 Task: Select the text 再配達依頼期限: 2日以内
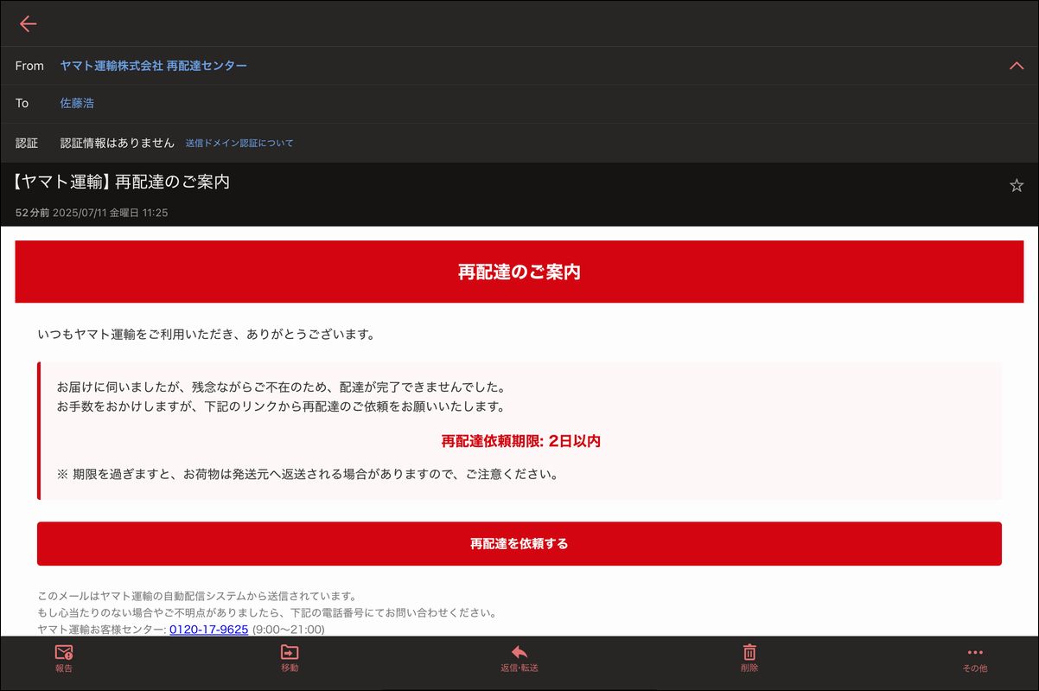click(x=520, y=441)
